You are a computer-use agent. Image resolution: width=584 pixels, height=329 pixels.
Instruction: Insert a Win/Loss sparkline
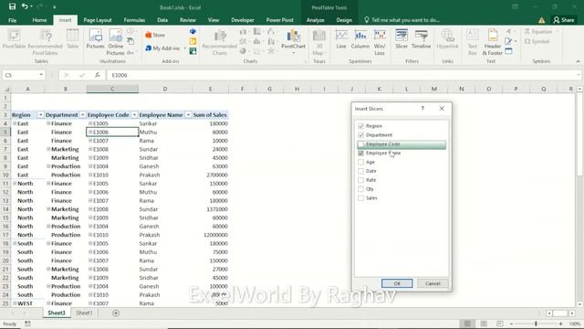click(380, 43)
